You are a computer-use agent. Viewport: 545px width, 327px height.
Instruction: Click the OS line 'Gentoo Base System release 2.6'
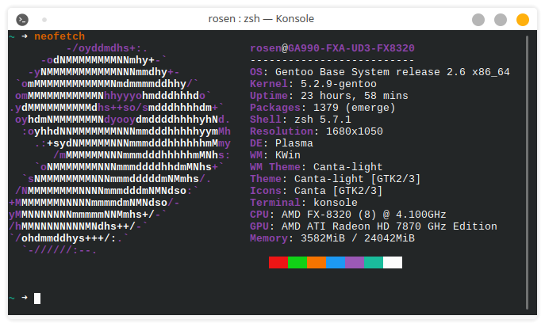pyautogui.click(x=379, y=72)
